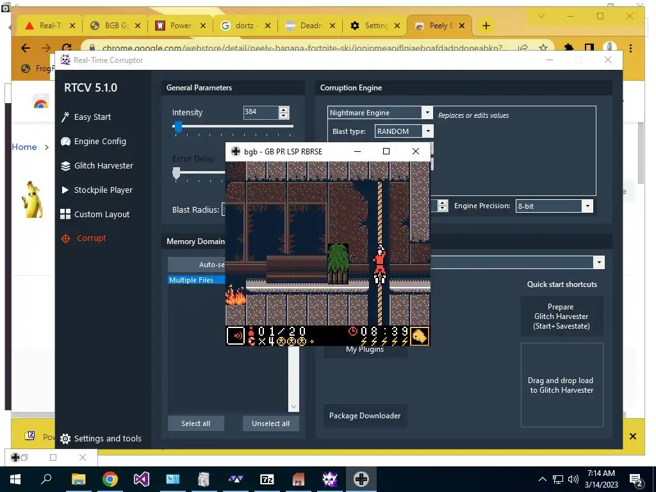The width and height of the screenshot is (656, 492).
Task: Open Chrome's tab search chevron
Action: pos(541,16)
